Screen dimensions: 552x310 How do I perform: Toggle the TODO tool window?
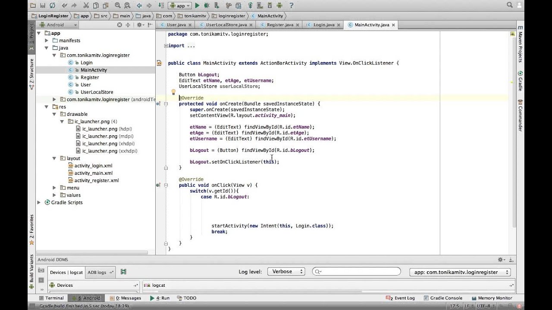tap(186, 298)
